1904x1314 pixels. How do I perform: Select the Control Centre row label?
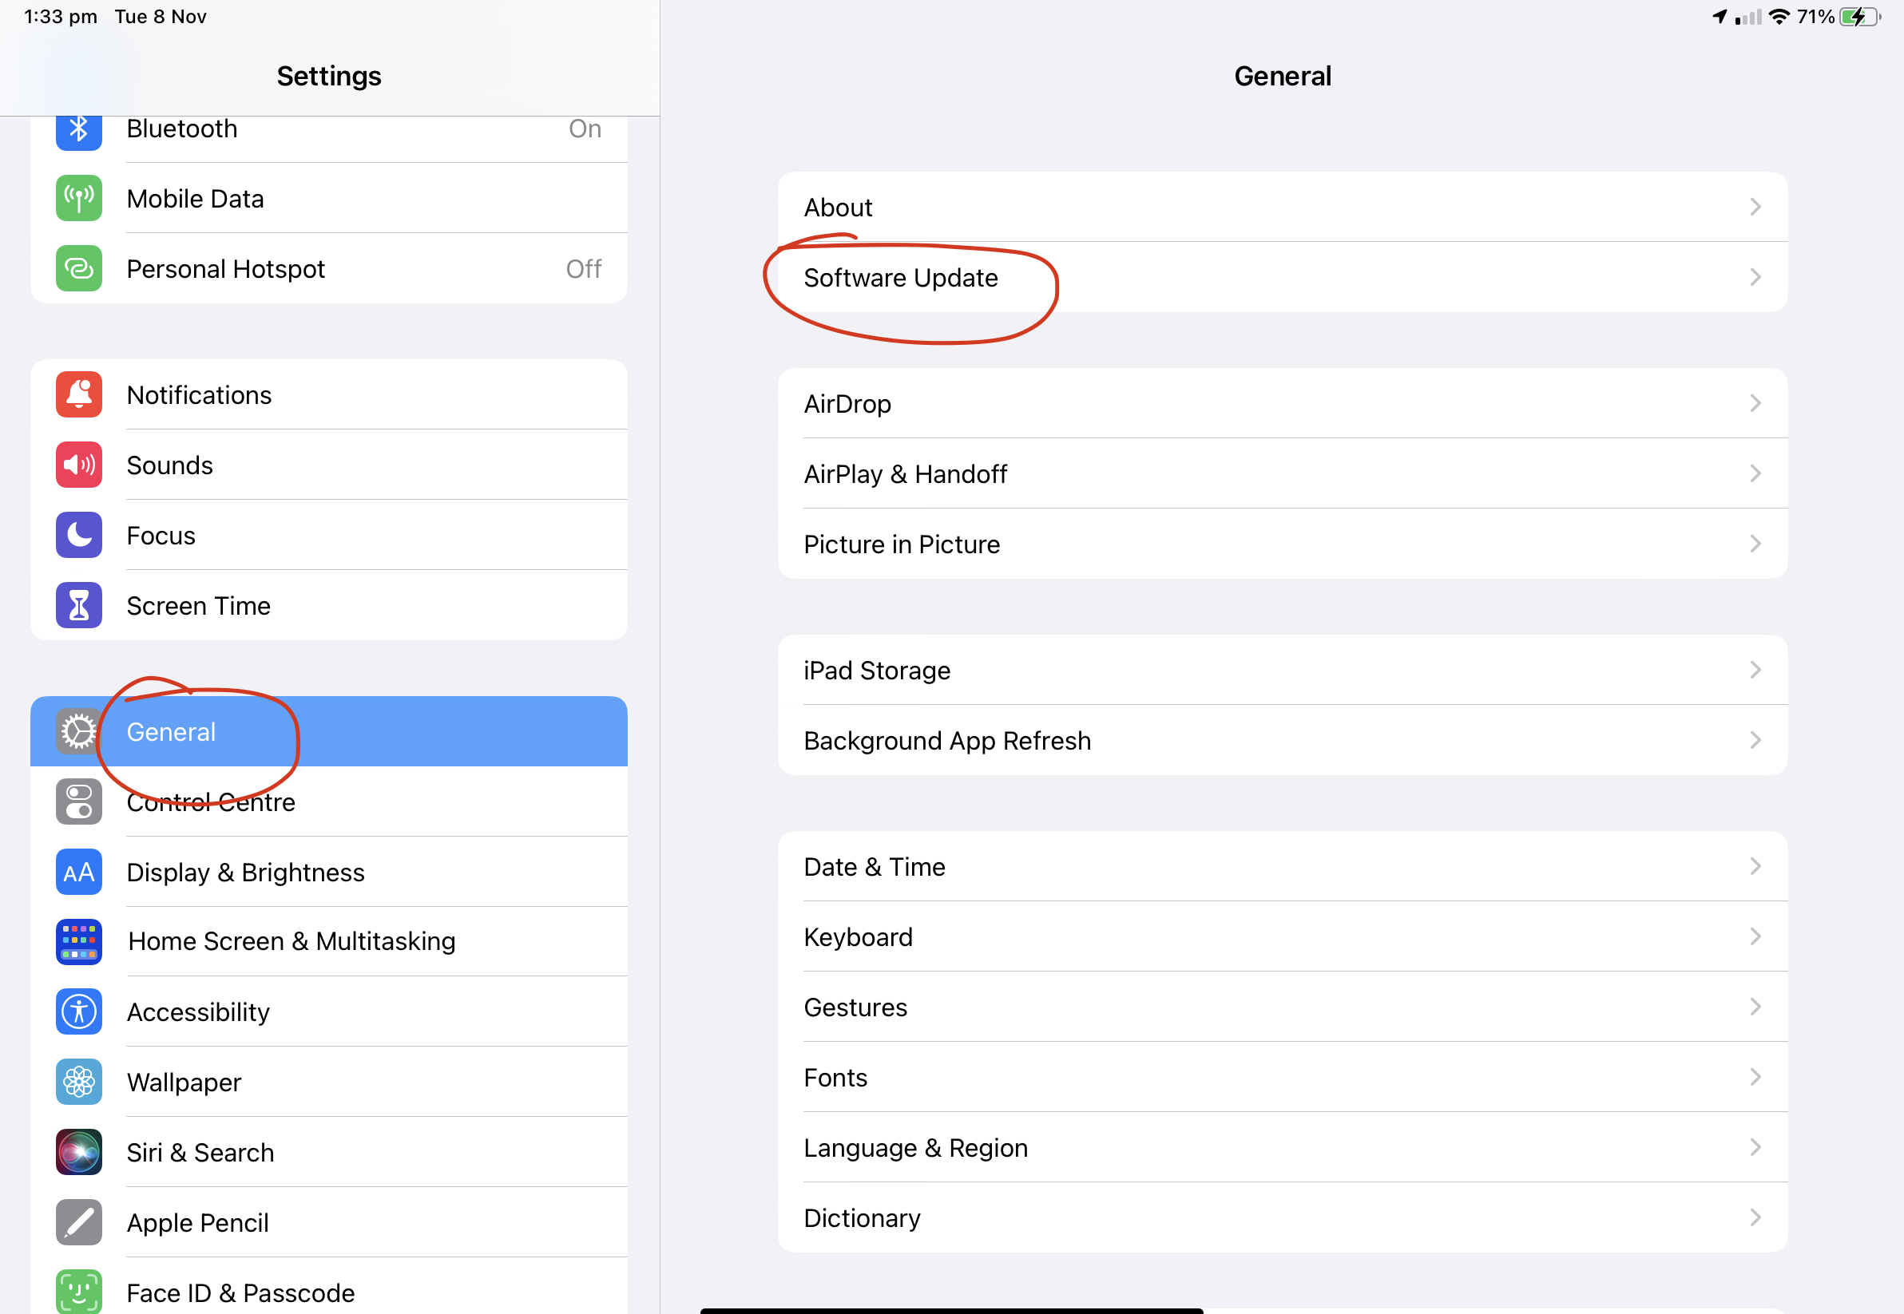click(211, 802)
